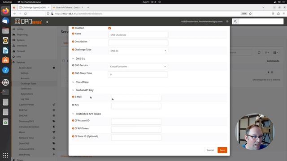Collapse the Cloudflare section

[x=73, y=82]
